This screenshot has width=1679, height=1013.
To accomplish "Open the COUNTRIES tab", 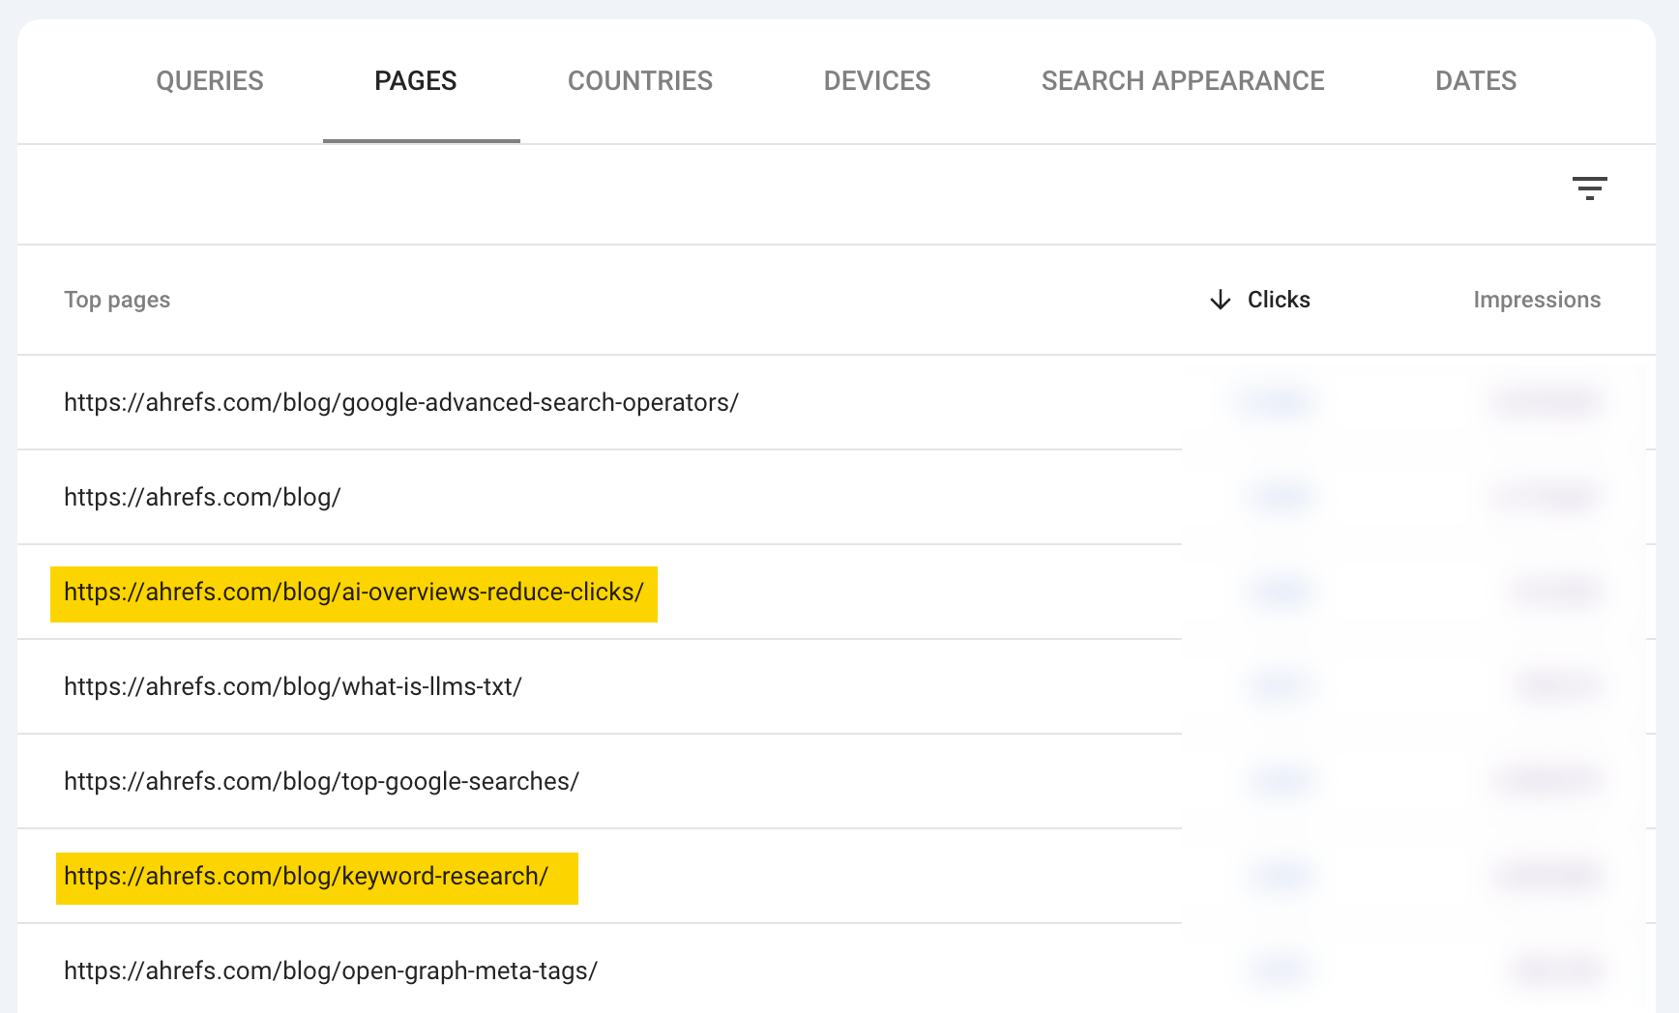I will click(x=640, y=81).
